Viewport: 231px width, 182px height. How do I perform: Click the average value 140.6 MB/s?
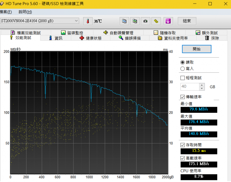(199, 134)
